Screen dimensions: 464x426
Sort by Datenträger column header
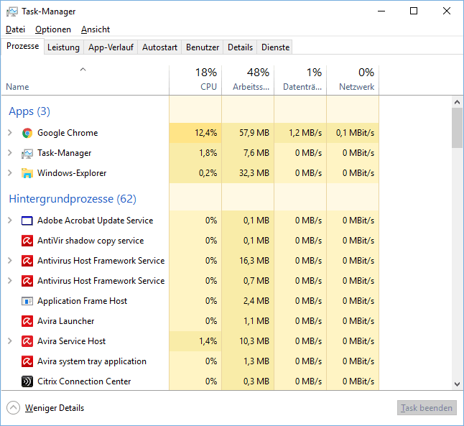(x=300, y=80)
